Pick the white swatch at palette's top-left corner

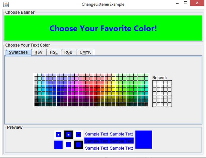[x=36, y=75]
